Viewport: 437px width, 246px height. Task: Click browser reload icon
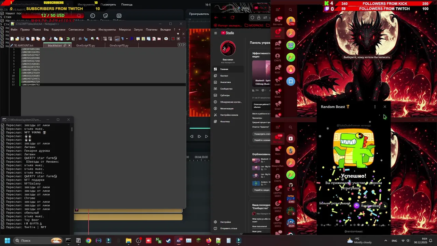tap(232, 17)
